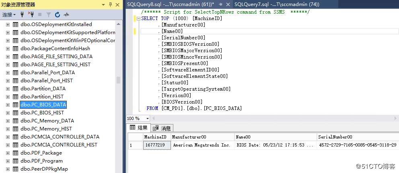The image size is (399, 173).
Task: Pin the SQLQuery8.sql tab
Action: pyautogui.click(x=221, y=4)
